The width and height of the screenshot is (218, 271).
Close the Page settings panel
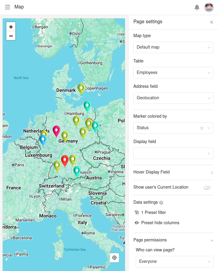(x=211, y=22)
